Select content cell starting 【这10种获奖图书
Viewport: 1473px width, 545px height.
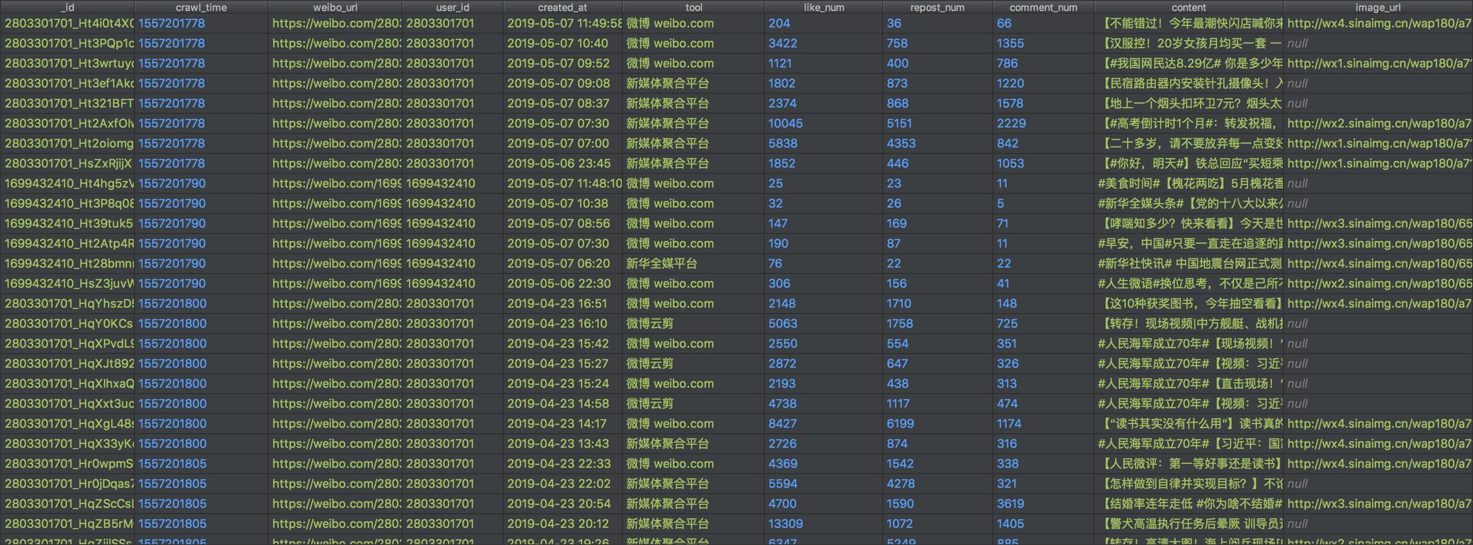pyautogui.click(x=1189, y=303)
